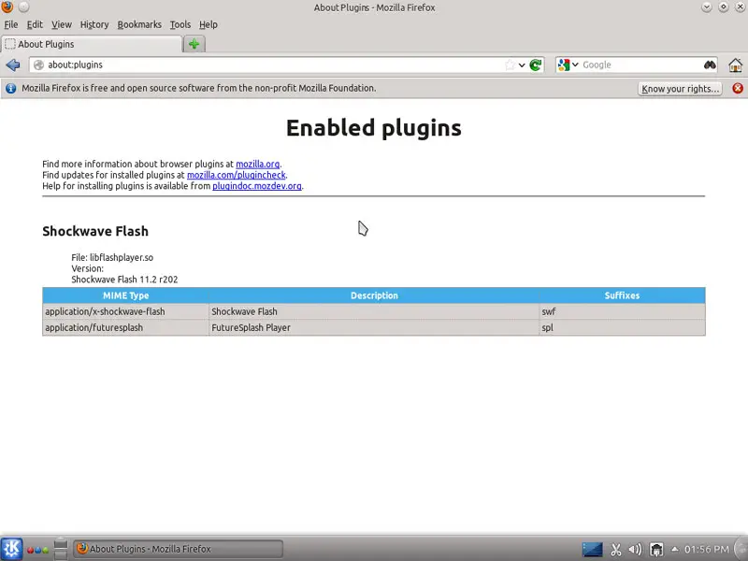This screenshot has height=561, width=748.
Task: Select the spl suffix cell
Action: click(x=622, y=328)
